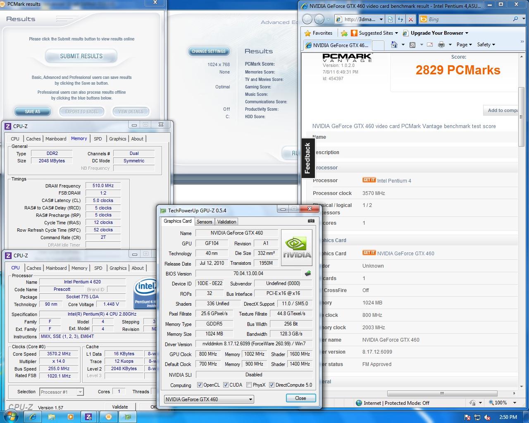Click the vertical Feedback tab on the webpage
This screenshot has height=423, width=529.
click(x=308, y=158)
